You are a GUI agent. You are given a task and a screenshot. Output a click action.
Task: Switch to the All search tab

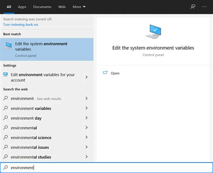9,7
